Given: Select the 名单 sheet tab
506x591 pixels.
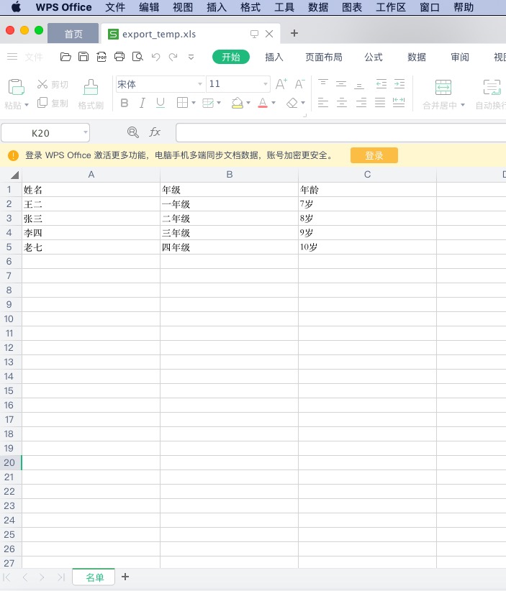Looking at the screenshot, I should click(x=94, y=577).
